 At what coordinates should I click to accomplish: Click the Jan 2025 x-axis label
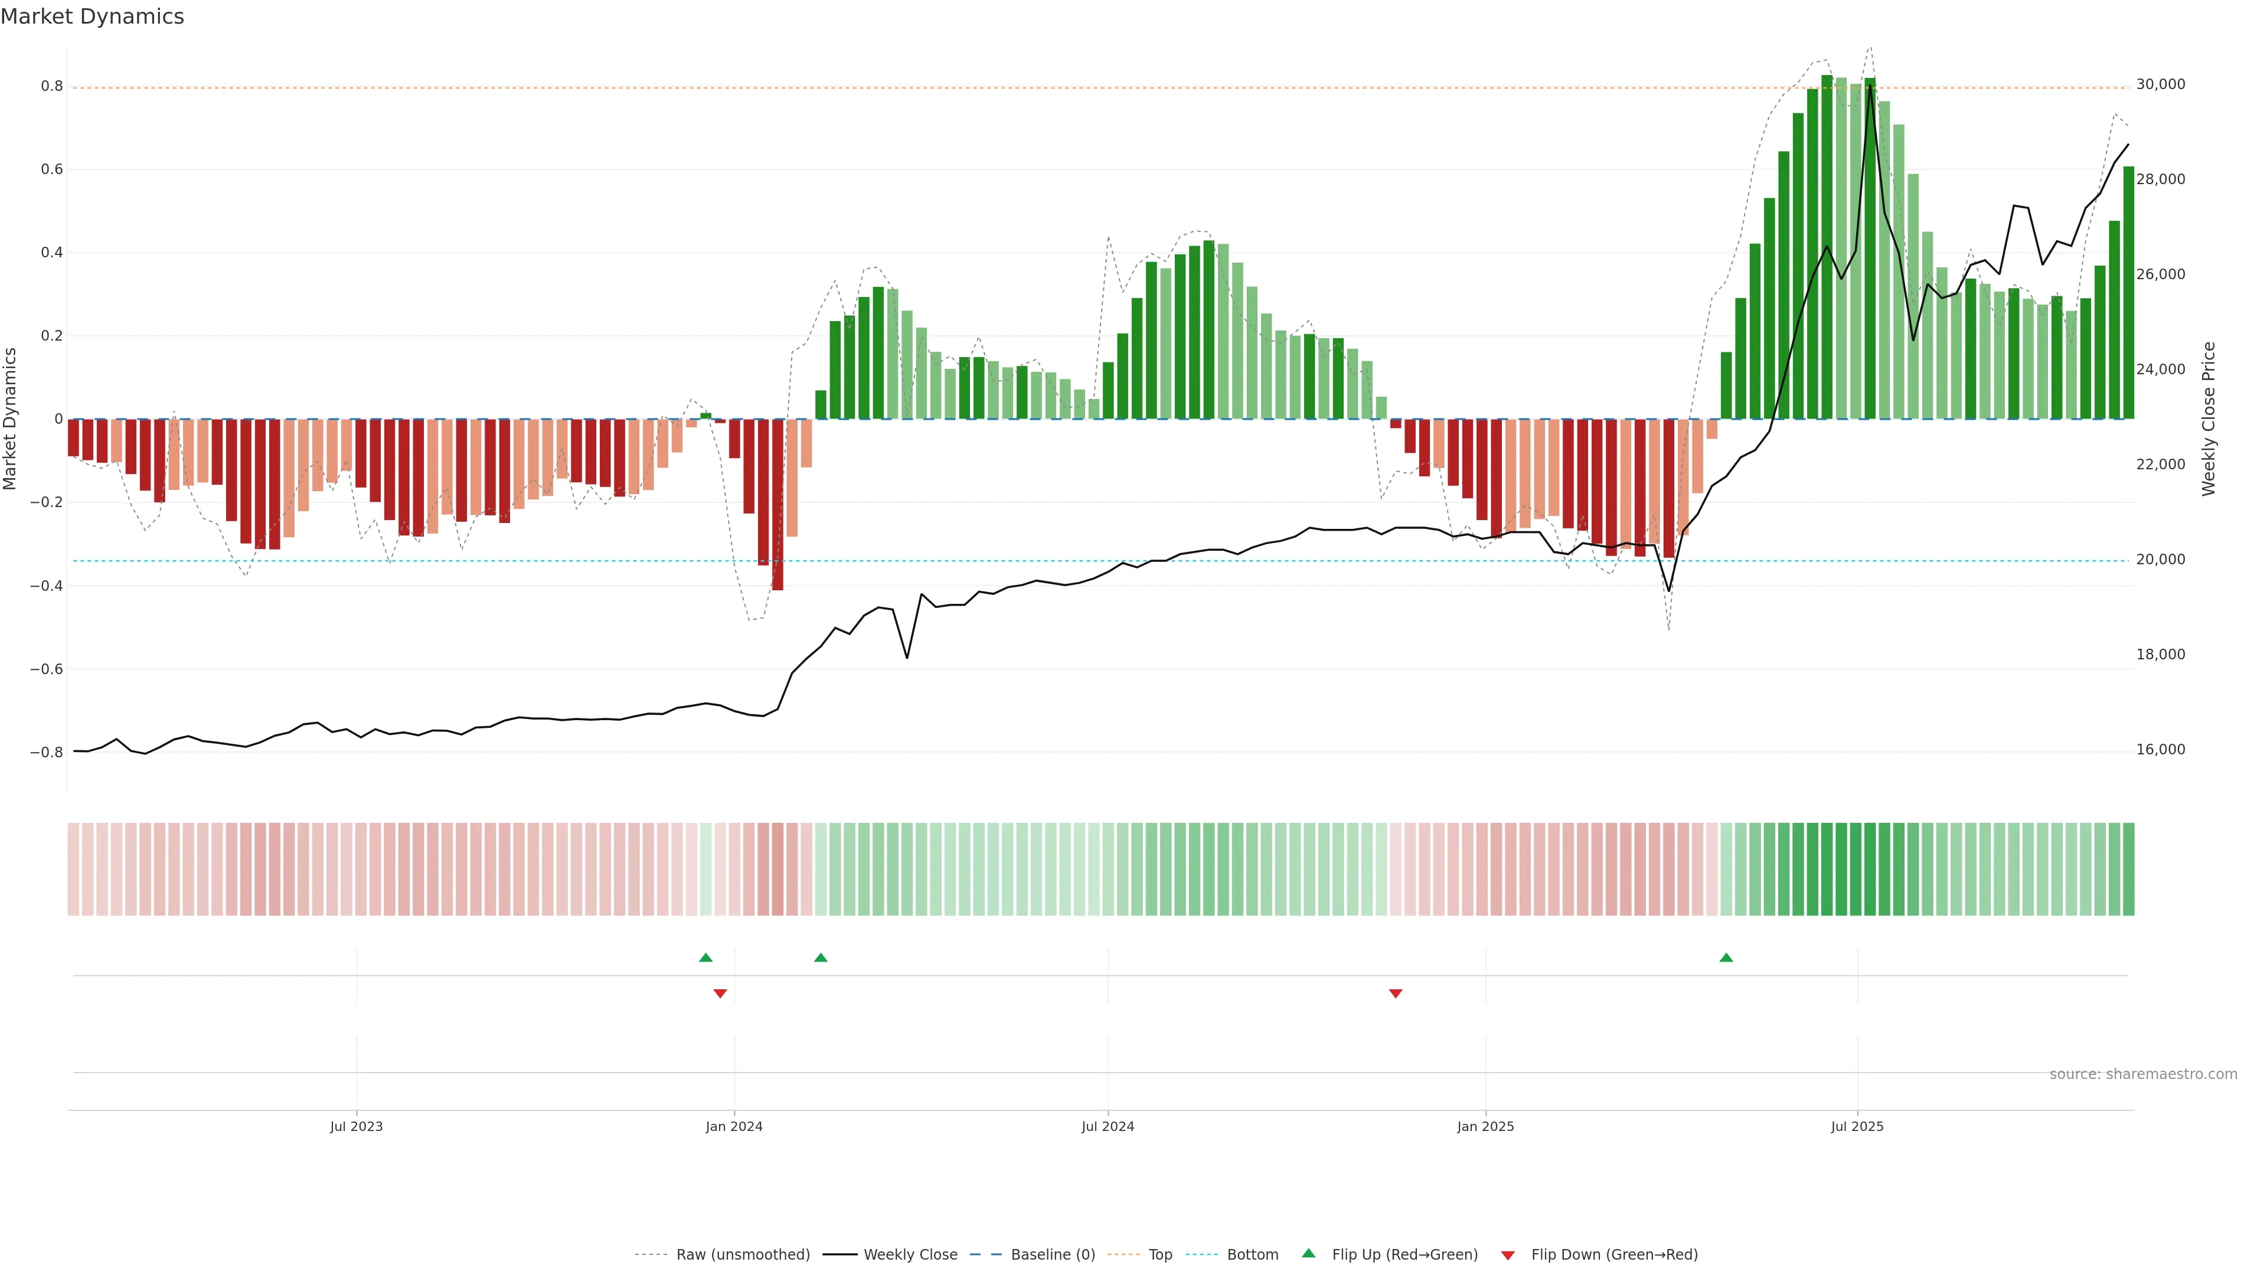point(1485,1126)
